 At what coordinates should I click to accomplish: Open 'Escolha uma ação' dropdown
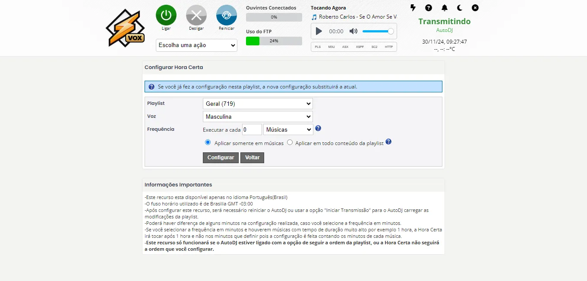point(196,45)
